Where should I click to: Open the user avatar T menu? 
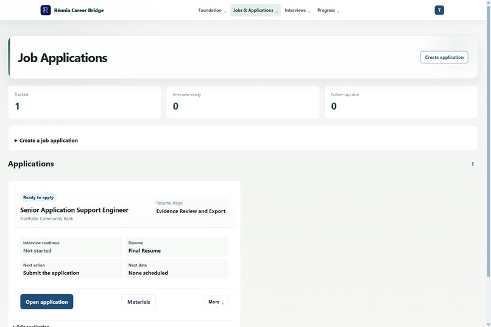point(439,10)
